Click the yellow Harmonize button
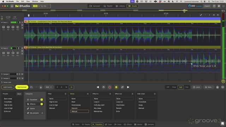 tap(22, 87)
